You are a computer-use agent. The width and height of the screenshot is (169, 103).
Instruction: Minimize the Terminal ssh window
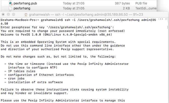click(x=8, y=14)
